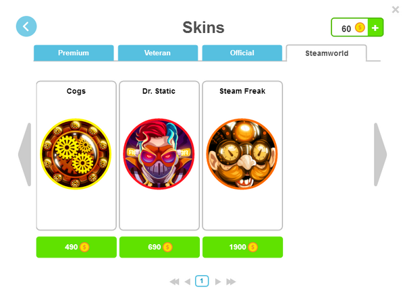The height and width of the screenshot is (298, 405).
Task: Show previous skins with the left arrow
Action: (25, 154)
